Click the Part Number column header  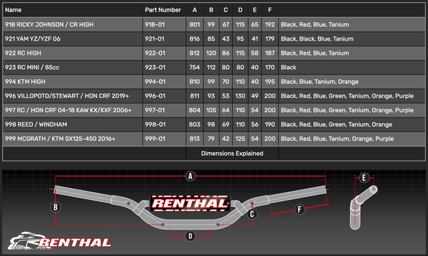point(163,10)
